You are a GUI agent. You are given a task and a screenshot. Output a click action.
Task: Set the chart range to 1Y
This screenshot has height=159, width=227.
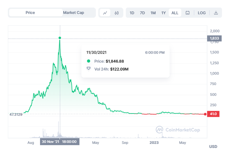tap(164, 13)
